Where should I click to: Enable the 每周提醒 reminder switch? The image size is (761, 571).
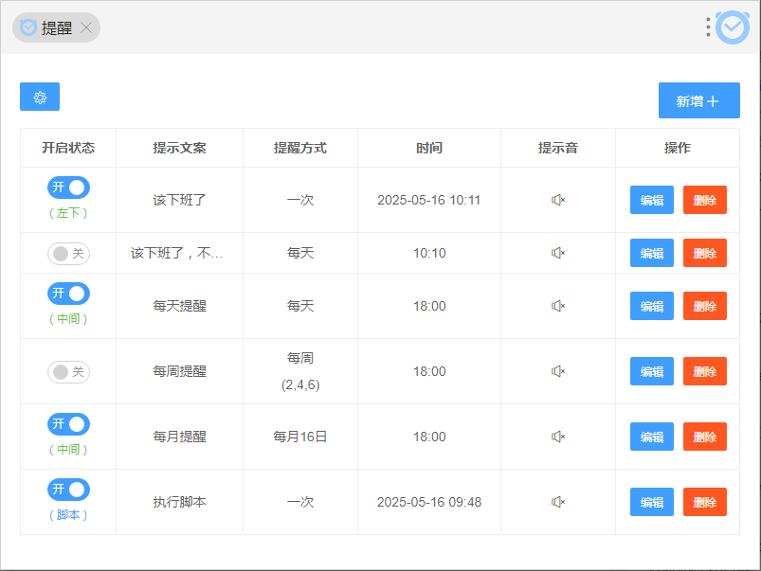tap(68, 372)
